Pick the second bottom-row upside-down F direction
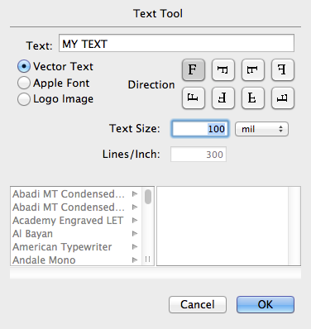The width and height of the screenshot is (311, 329). pyautogui.click(x=223, y=98)
